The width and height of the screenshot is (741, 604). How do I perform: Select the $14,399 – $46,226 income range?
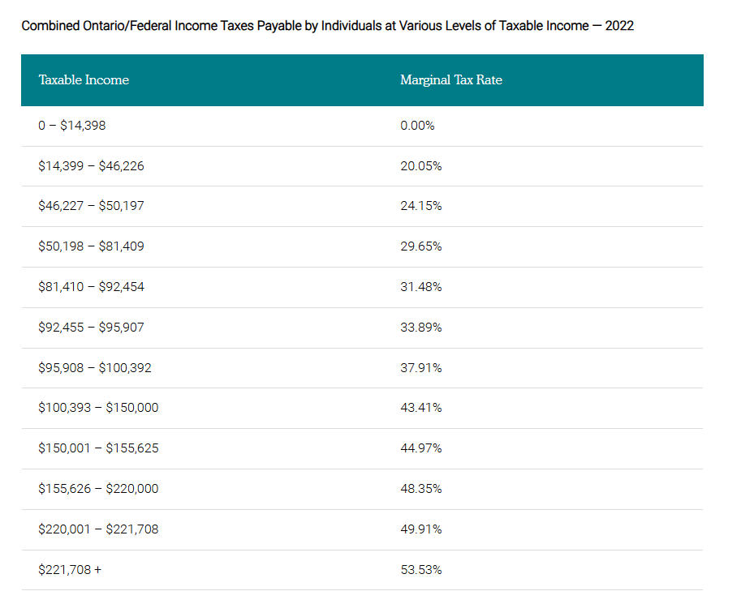[x=91, y=166]
